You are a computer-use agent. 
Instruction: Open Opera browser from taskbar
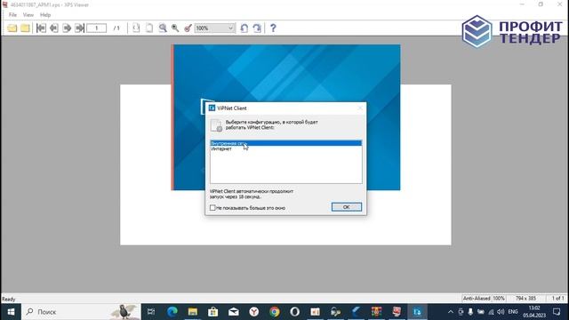tap(294, 312)
